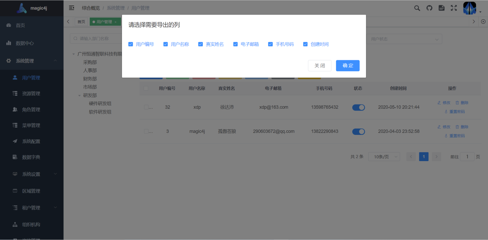Click 重置密码 for user magic4j
Viewport: 488px width, 240px height.
point(457,135)
